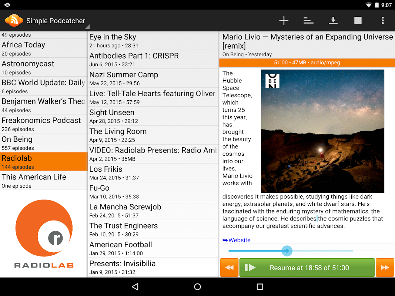Select This American Life podcast

pyautogui.click(x=43, y=181)
